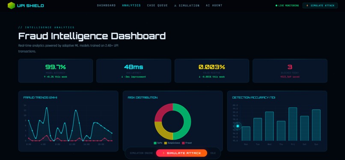This screenshot has width=345, height=160.
Task: Open the AI Agent nav item
Action: [214, 6]
